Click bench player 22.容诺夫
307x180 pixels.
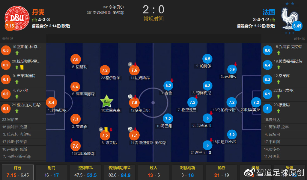pos(23,120)
